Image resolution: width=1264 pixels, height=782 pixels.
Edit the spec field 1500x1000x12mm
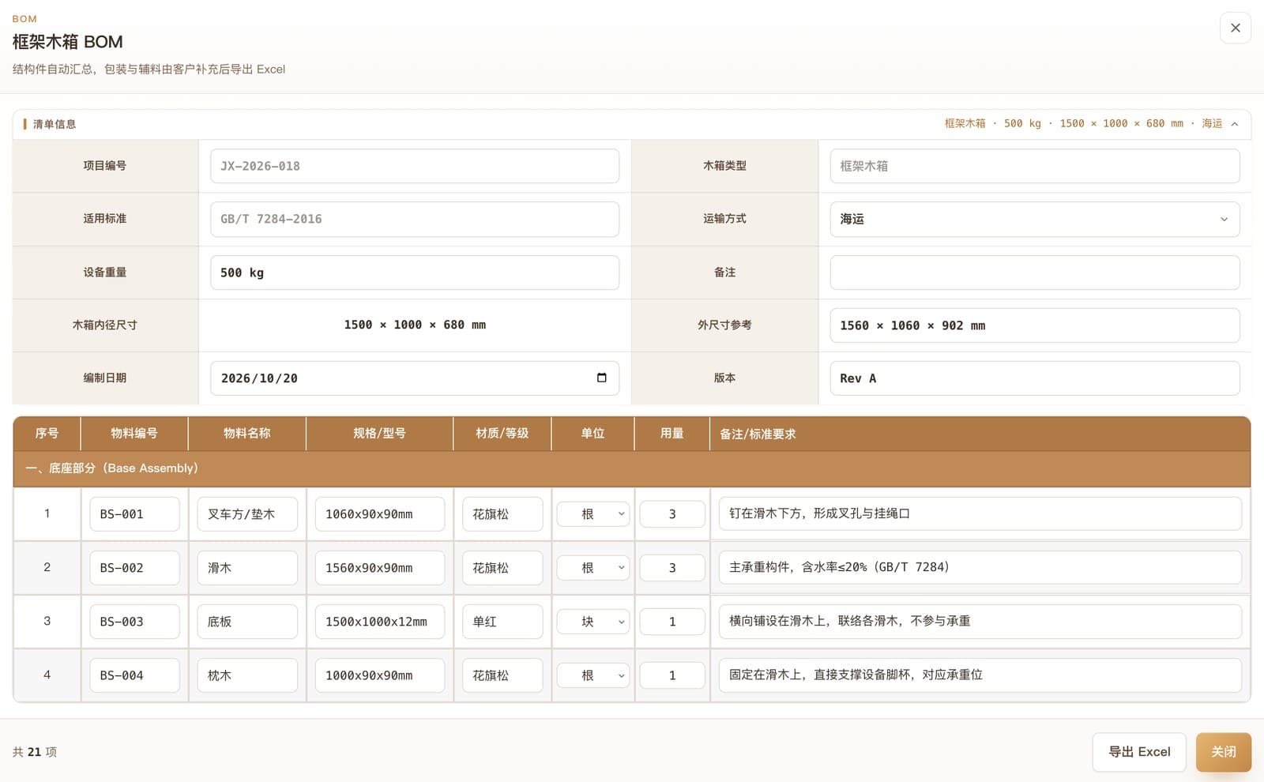point(380,622)
